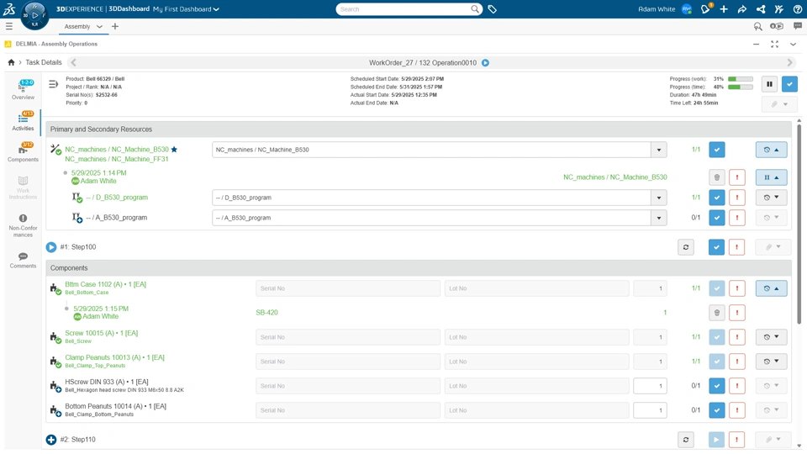This screenshot has width=807, height=454.
Task: Click the vertical scrollbar of task list
Action: (x=799, y=224)
